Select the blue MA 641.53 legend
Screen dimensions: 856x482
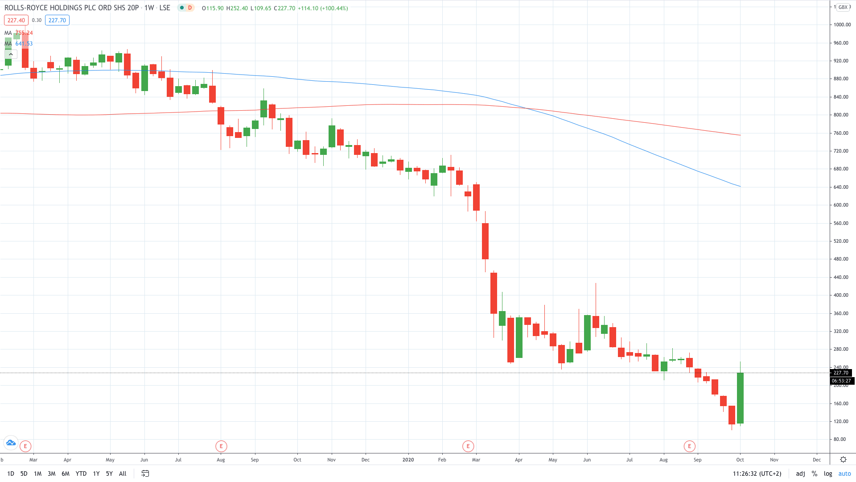coord(19,44)
